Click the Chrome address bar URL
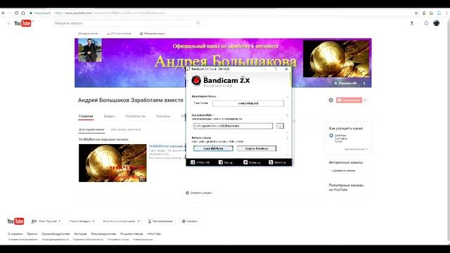The height and width of the screenshot is (253, 450). (x=110, y=13)
